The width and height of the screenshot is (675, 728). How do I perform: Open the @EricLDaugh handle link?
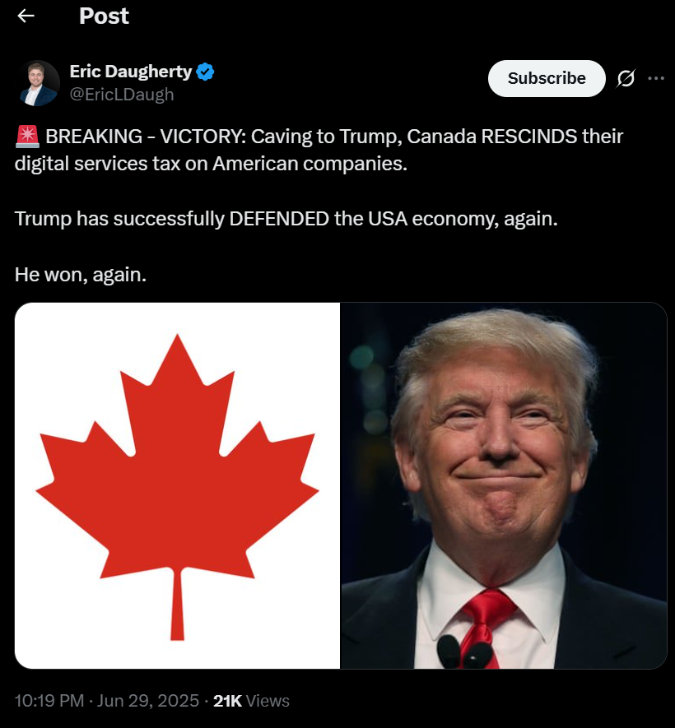[122, 95]
